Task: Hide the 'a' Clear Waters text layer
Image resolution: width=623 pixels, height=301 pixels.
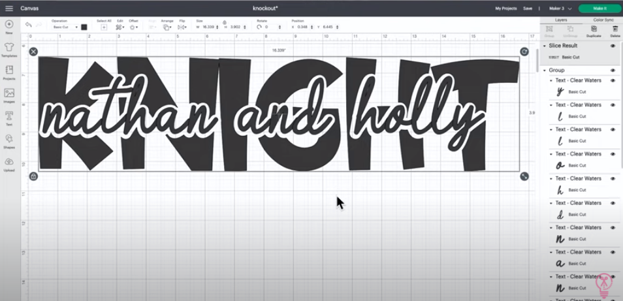Action: [613, 252]
